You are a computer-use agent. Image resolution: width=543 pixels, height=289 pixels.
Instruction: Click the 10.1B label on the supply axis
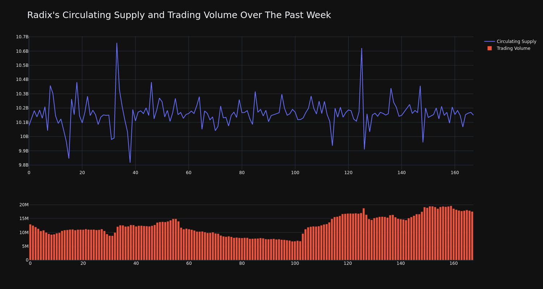[22, 122]
